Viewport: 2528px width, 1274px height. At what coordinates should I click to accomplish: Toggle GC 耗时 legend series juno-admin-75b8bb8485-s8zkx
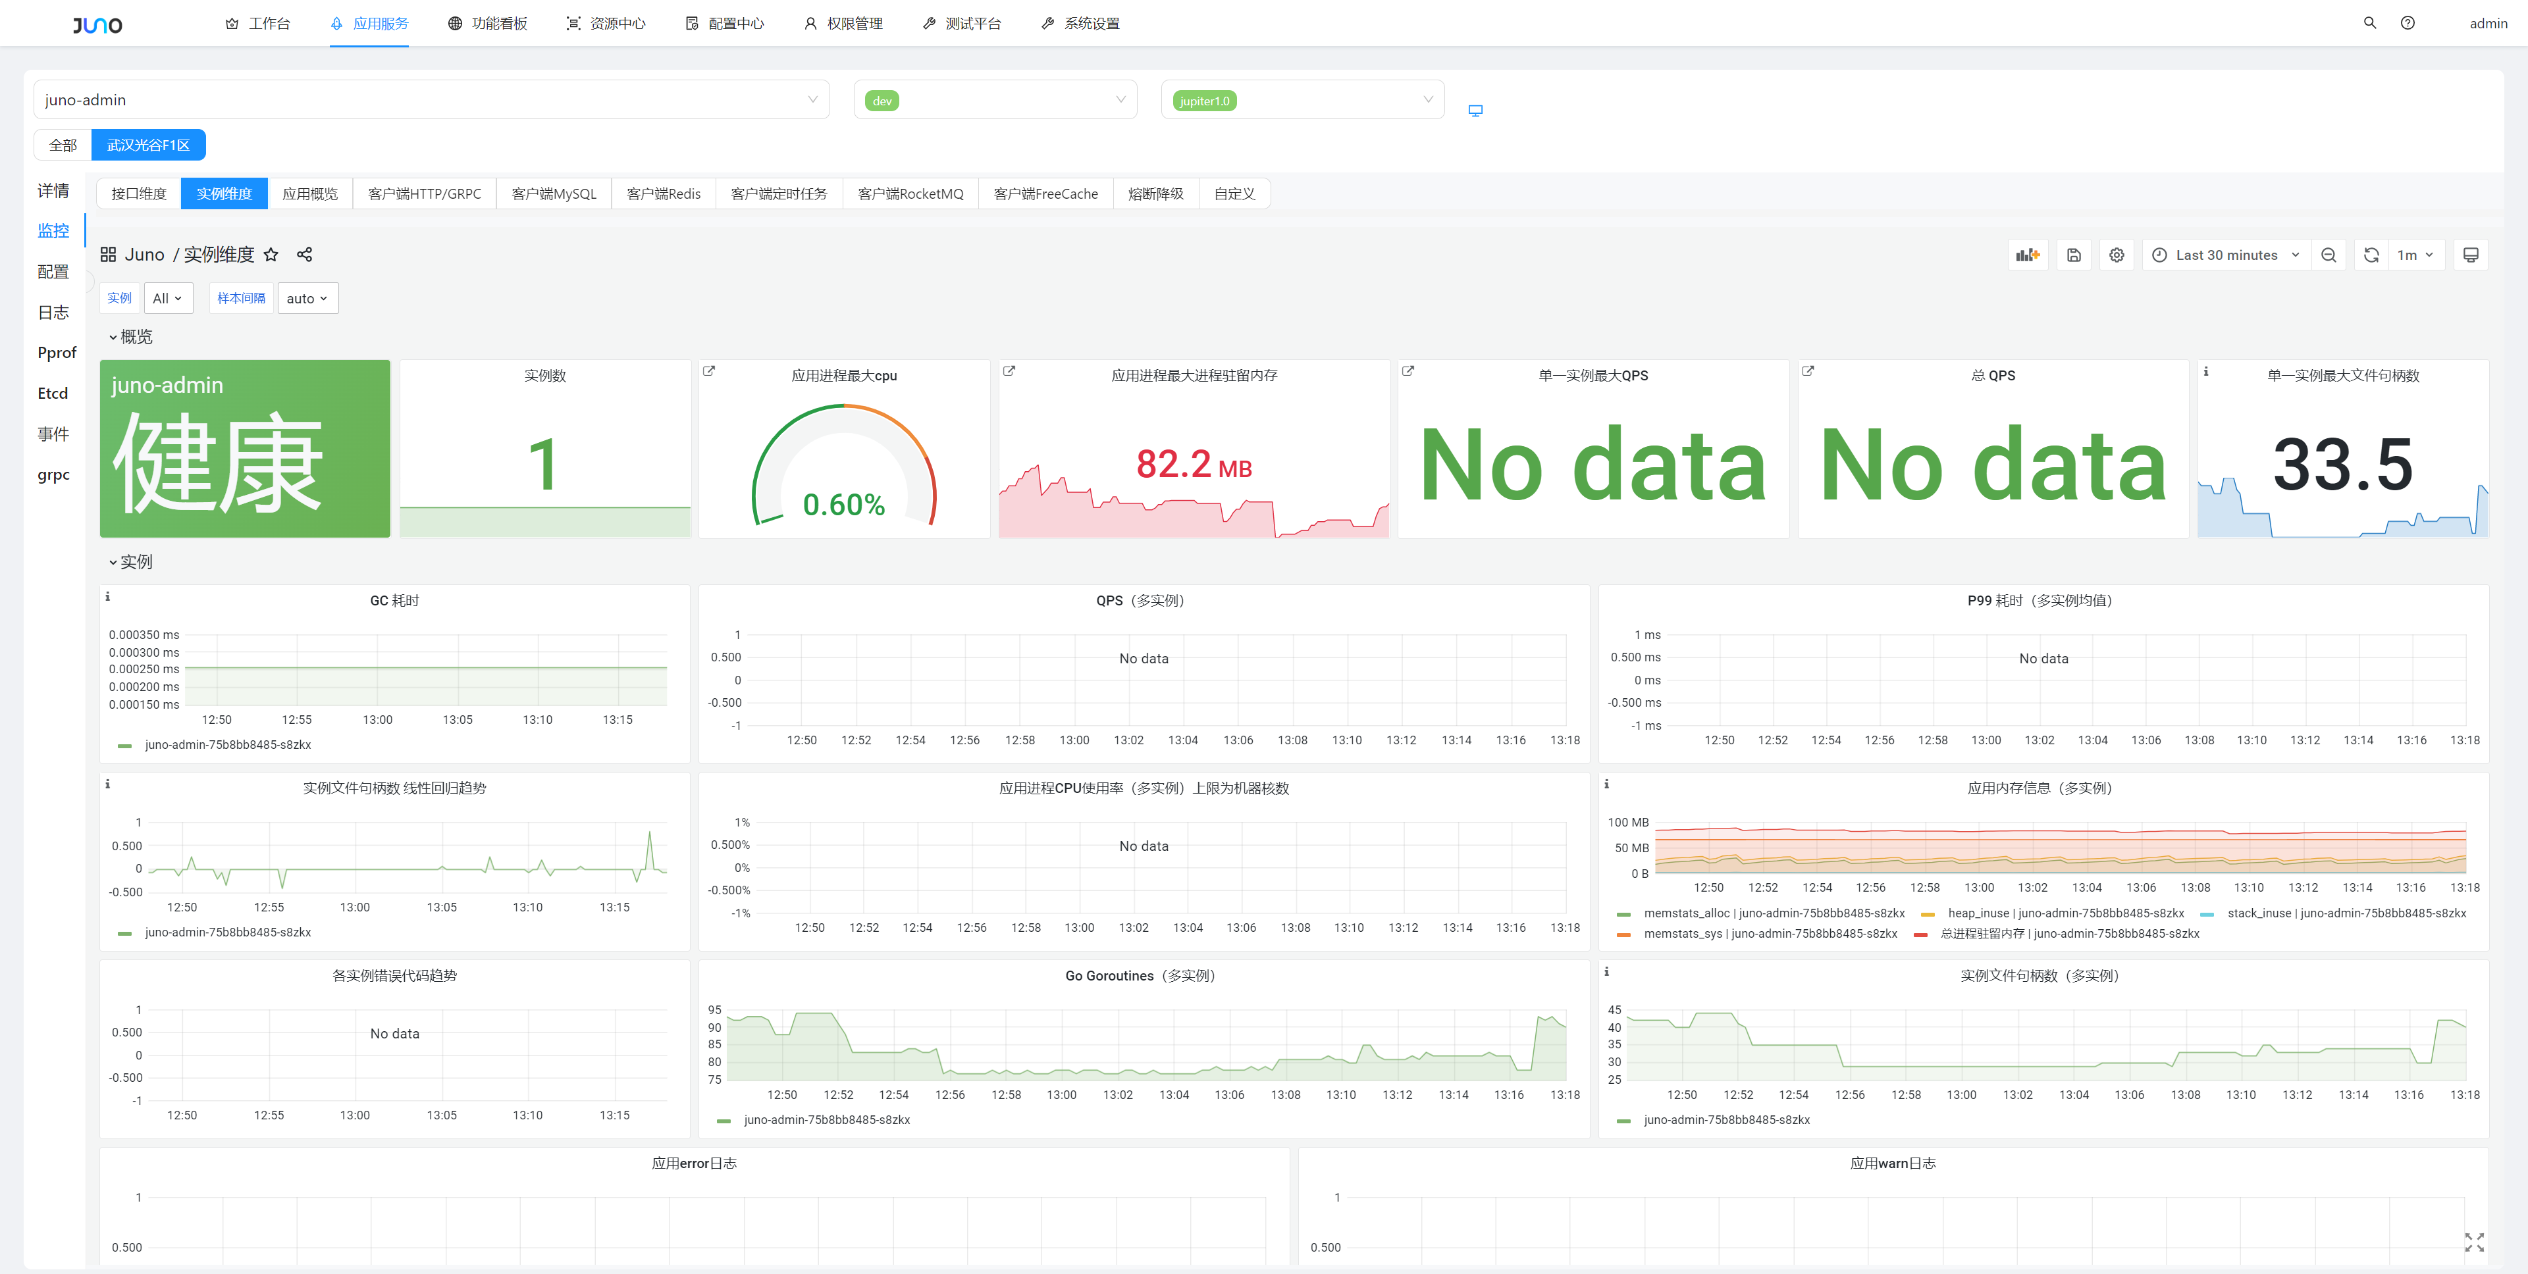[x=228, y=746]
